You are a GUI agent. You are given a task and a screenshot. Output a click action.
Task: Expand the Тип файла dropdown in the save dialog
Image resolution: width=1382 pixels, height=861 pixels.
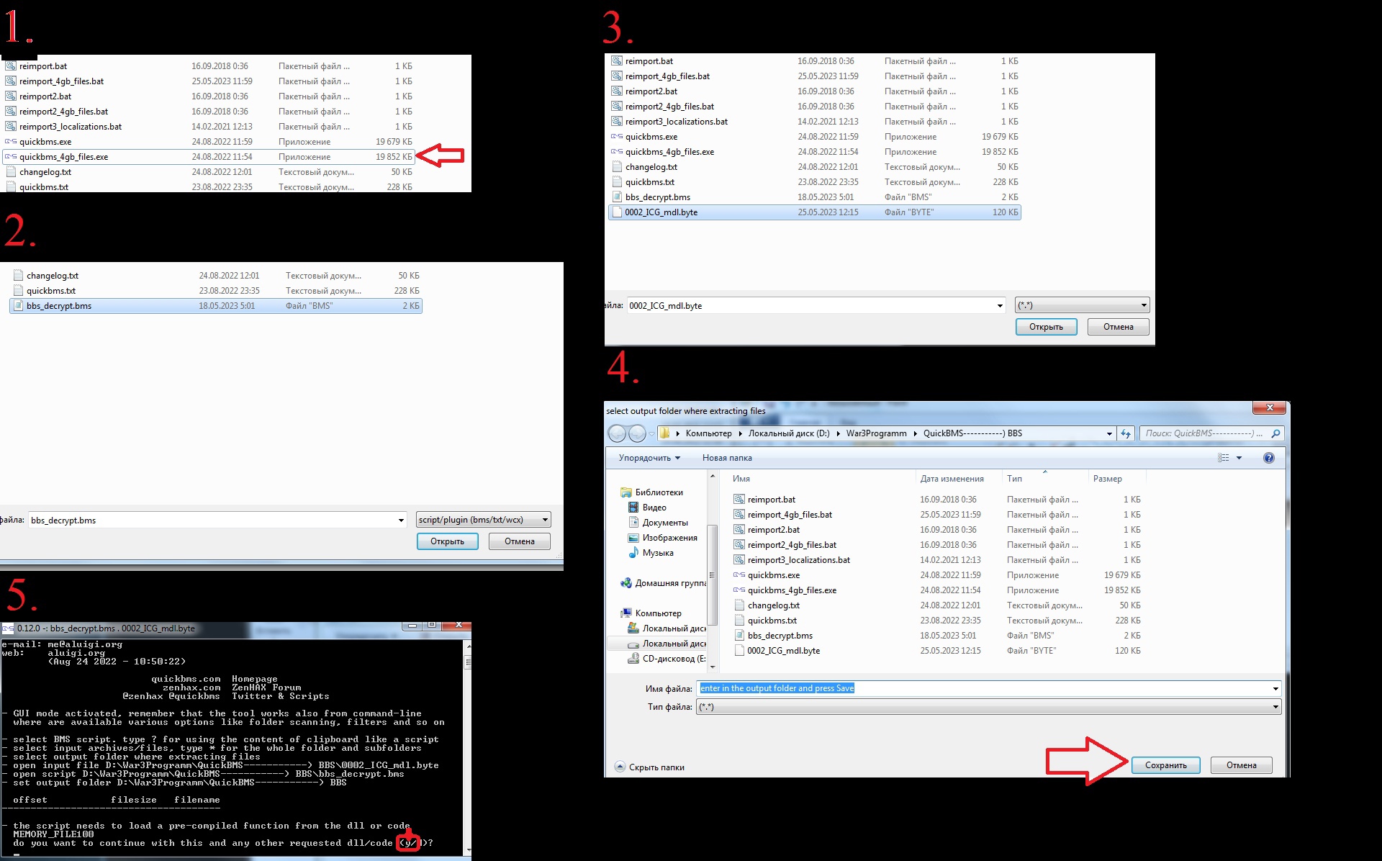(x=1275, y=707)
